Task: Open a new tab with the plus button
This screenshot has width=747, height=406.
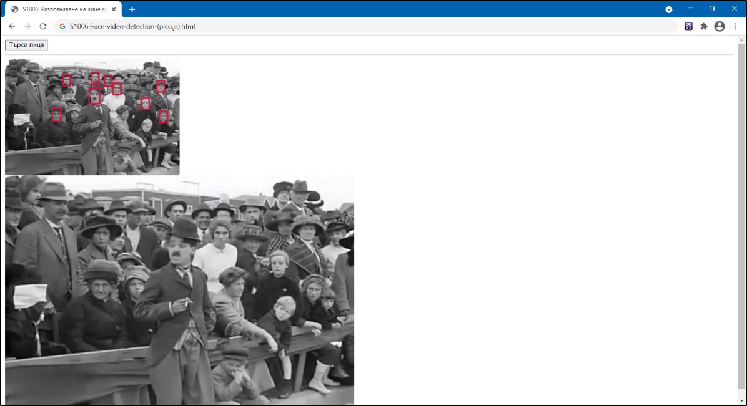Action: coord(132,9)
